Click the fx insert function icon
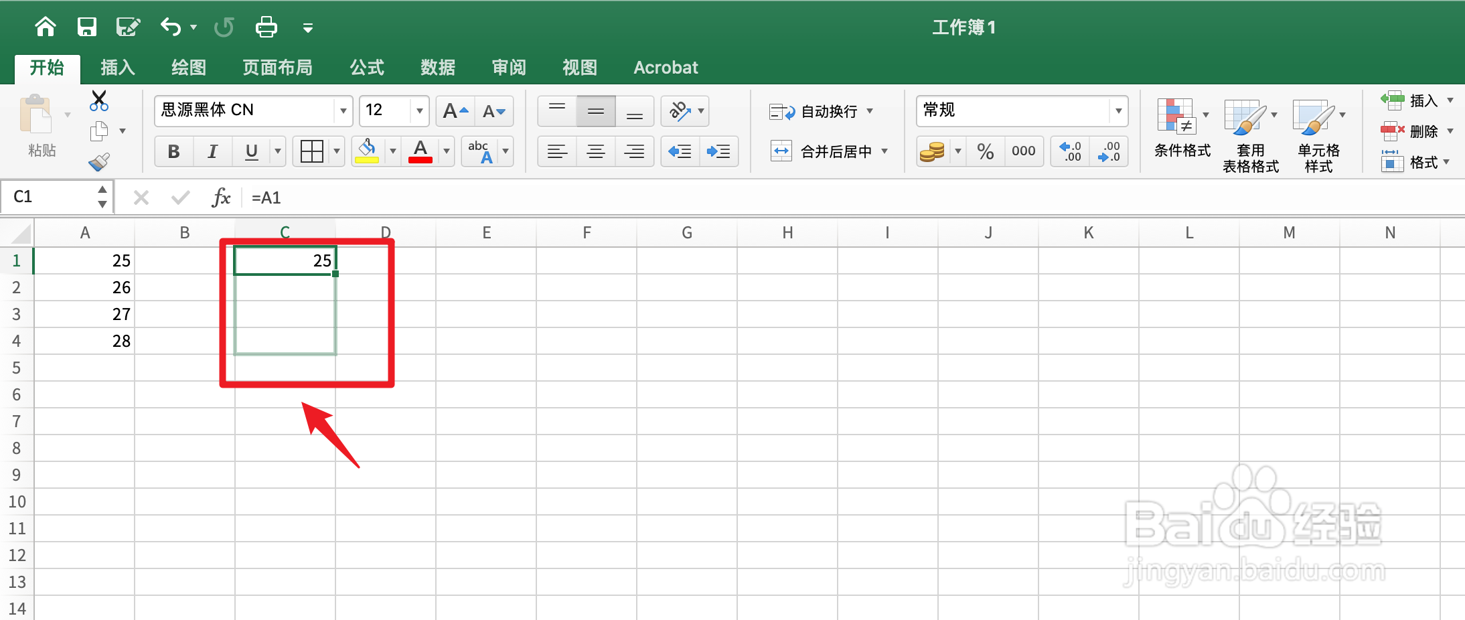 [221, 198]
